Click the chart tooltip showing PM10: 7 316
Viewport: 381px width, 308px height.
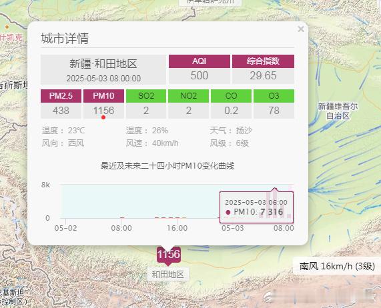257,207
